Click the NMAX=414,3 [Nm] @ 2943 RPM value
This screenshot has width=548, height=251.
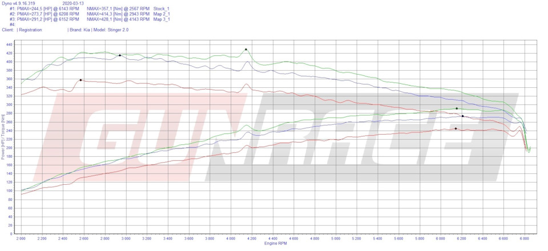118,14
